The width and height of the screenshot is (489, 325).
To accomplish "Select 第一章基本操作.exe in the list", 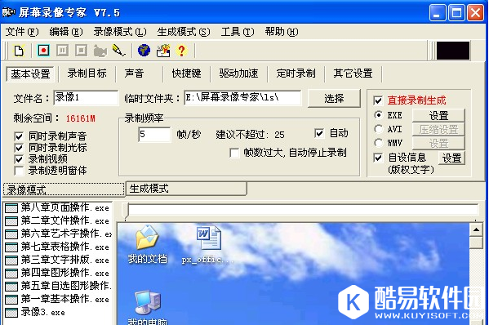I will pos(57,299).
